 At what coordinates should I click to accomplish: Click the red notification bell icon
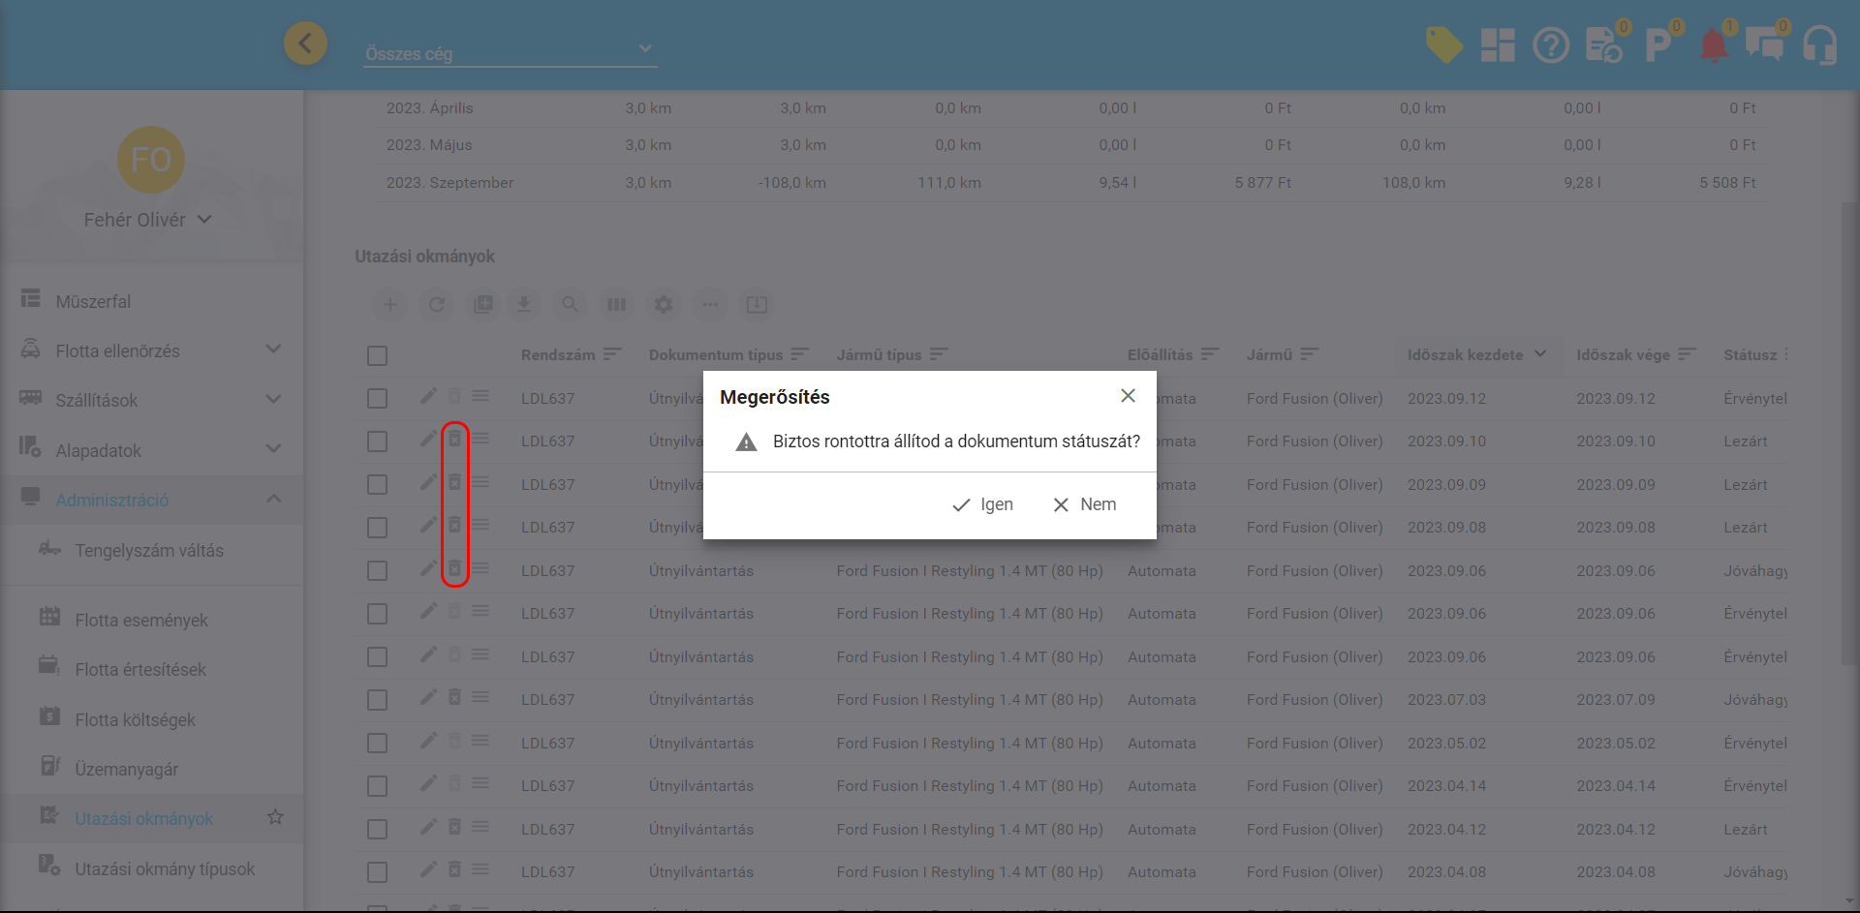click(x=1713, y=46)
